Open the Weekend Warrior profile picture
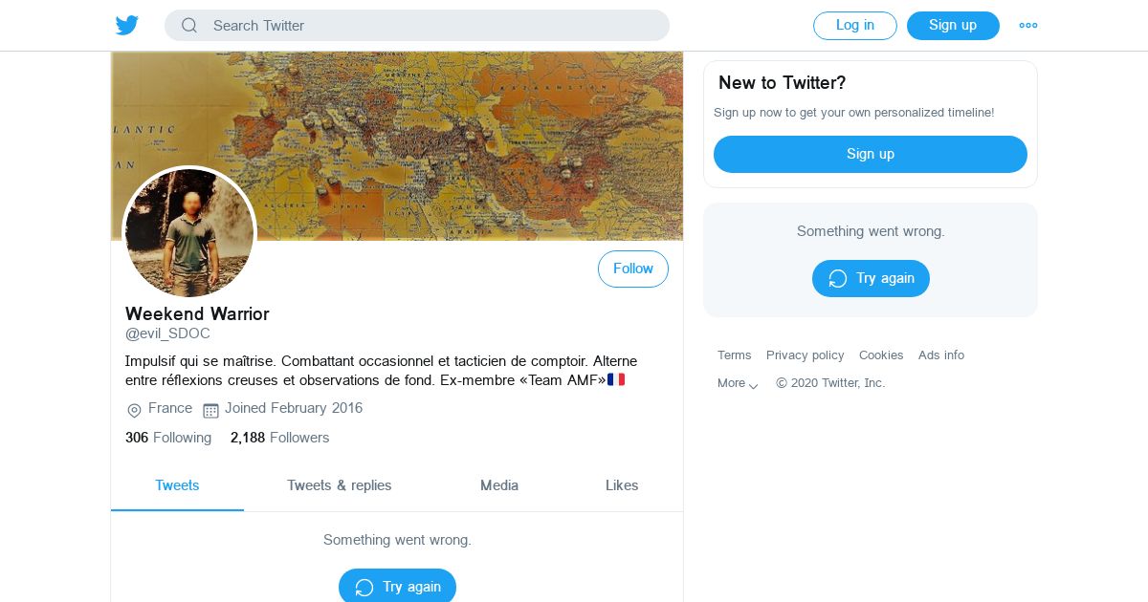1148x602 pixels. 189,232
